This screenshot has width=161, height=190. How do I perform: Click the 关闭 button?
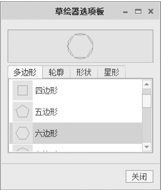click(x=139, y=176)
